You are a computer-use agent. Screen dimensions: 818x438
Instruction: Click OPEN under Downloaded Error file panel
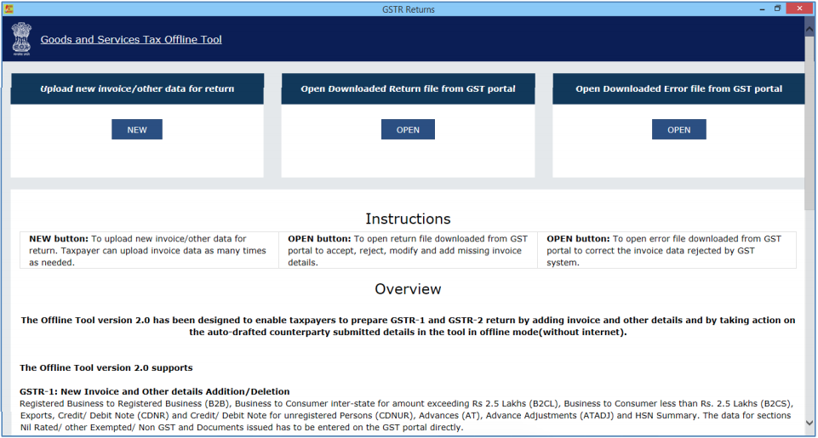[x=678, y=129]
